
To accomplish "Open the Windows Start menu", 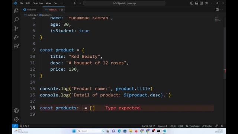I will 74,131.
